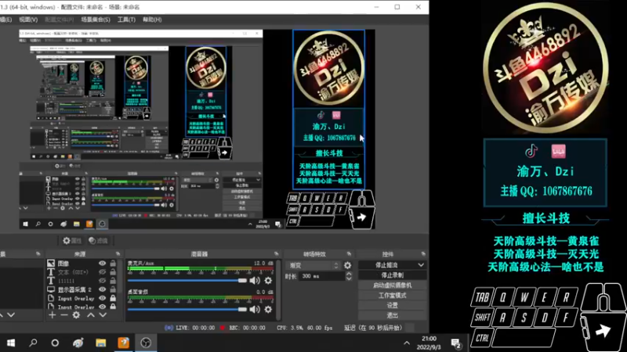
Task: Open the 场景集合(S) menu
Action: coord(96,19)
